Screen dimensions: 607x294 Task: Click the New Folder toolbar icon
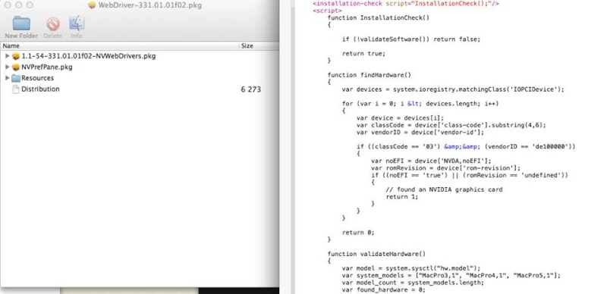point(21,23)
